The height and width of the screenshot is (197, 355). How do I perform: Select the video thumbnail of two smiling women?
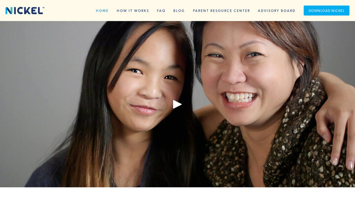tap(177, 104)
